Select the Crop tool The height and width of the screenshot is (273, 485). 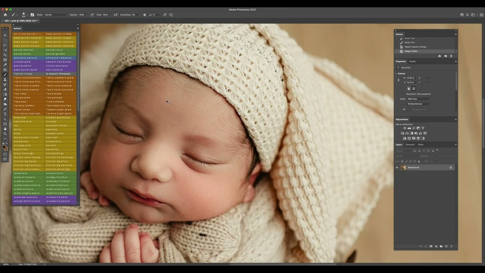coord(5,55)
